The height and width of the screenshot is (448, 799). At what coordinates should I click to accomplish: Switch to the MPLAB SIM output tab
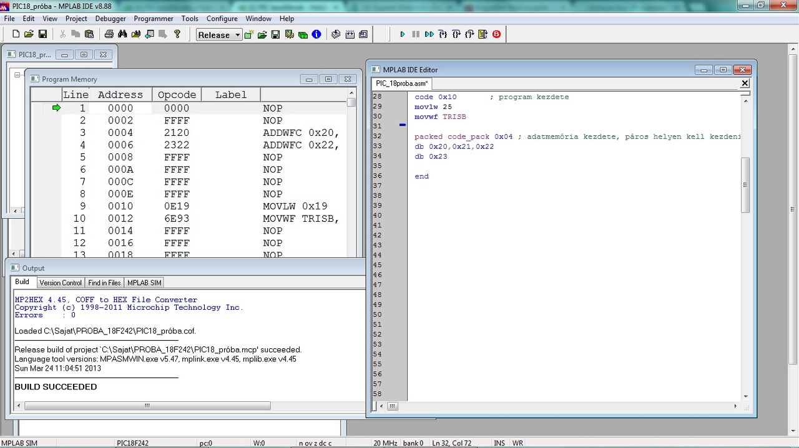[144, 283]
